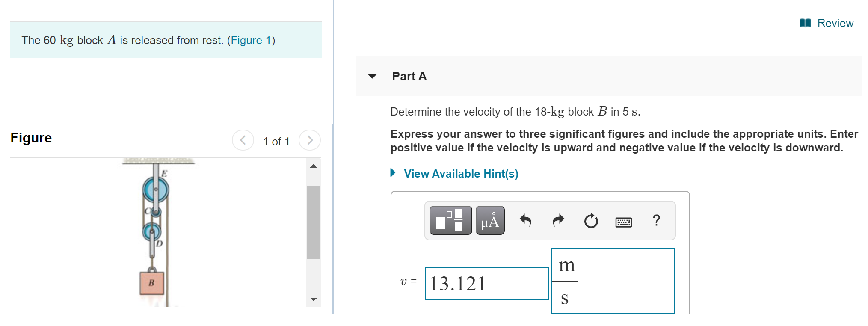
Task: Click the Review bookmark icon
Action: [x=805, y=23]
